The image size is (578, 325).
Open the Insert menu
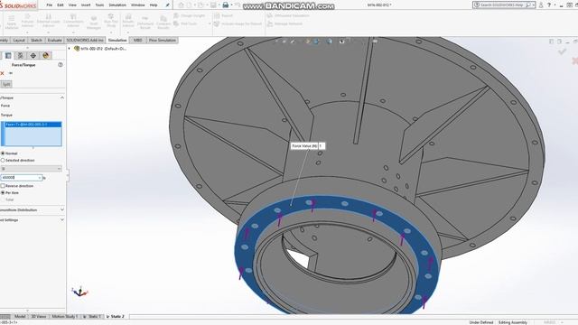pyautogui.click(x=86, y=5)
